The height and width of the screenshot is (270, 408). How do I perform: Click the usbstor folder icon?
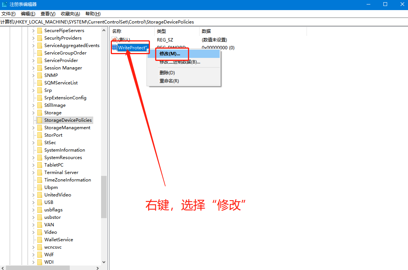pos(40,217)
